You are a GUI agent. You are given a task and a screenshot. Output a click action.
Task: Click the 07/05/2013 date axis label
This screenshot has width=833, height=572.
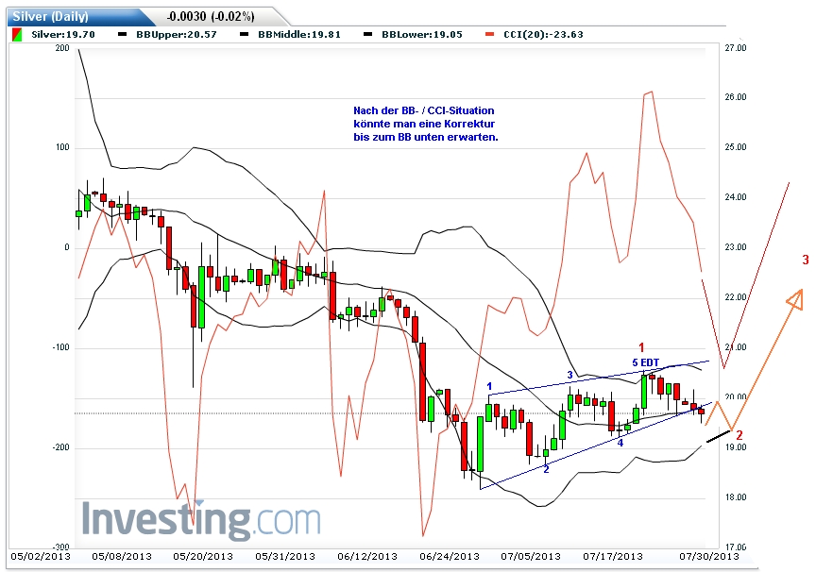click(x=530, y=557)
